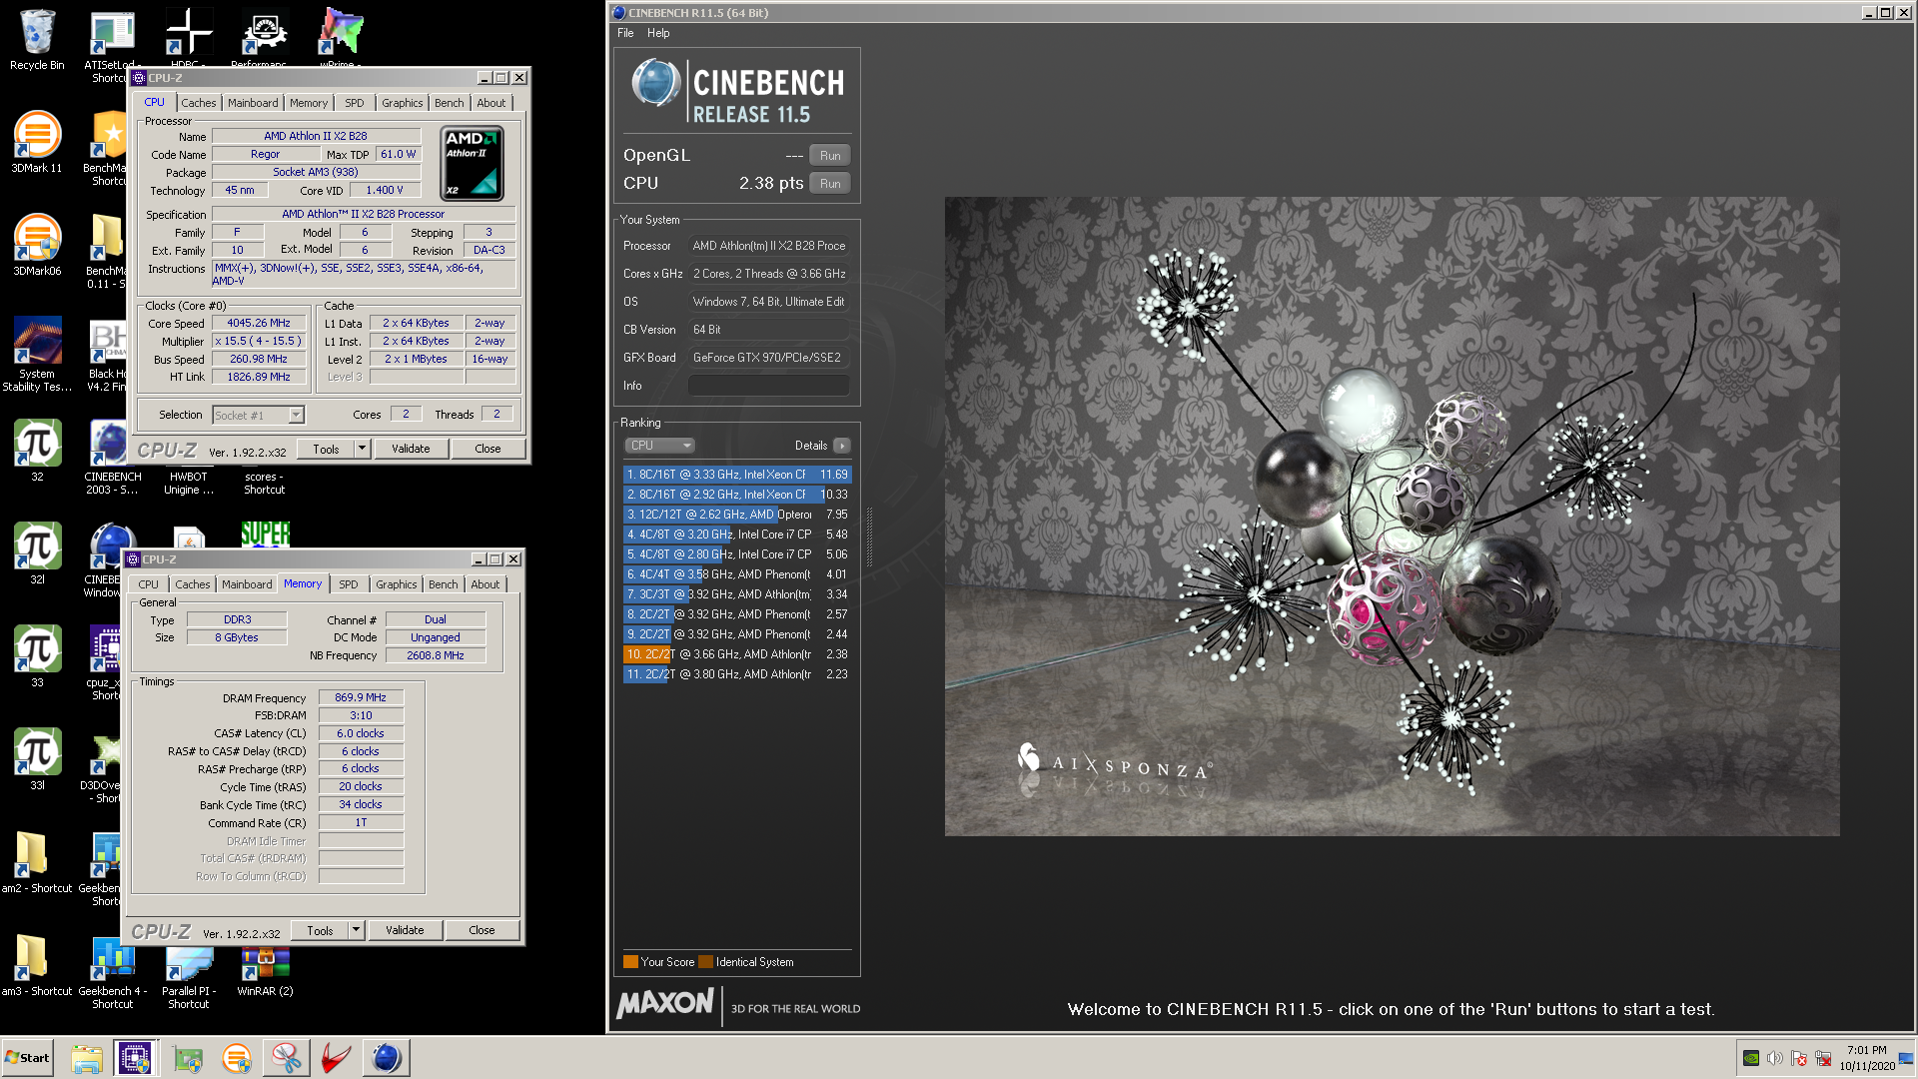Screen dimensions: 1918x1079
Task: Open the CPU ranking type dropdown in Cinebench
Action: [x=659, y=446]
